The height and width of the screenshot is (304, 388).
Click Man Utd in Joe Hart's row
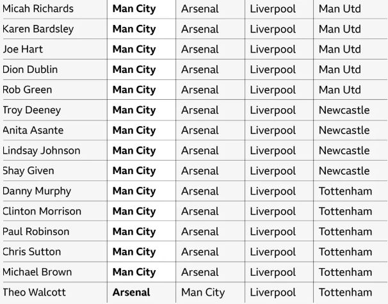pyautogui.click(x=339, y=49)
